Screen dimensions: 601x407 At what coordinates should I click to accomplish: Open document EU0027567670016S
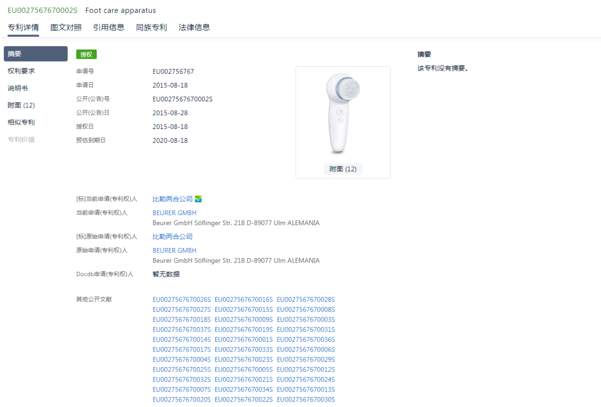coord(244,299)
